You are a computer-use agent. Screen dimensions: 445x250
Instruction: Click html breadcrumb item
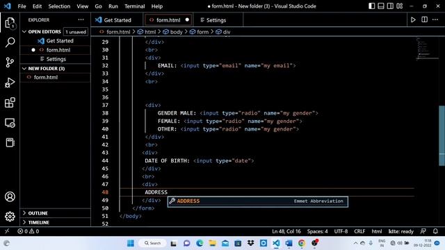point(147,32)
